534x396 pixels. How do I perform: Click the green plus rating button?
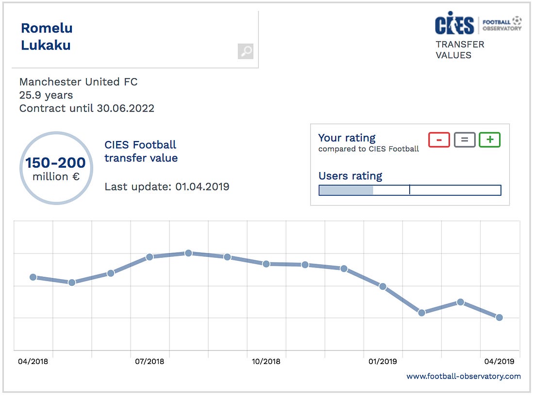click(x=490, y=140)
